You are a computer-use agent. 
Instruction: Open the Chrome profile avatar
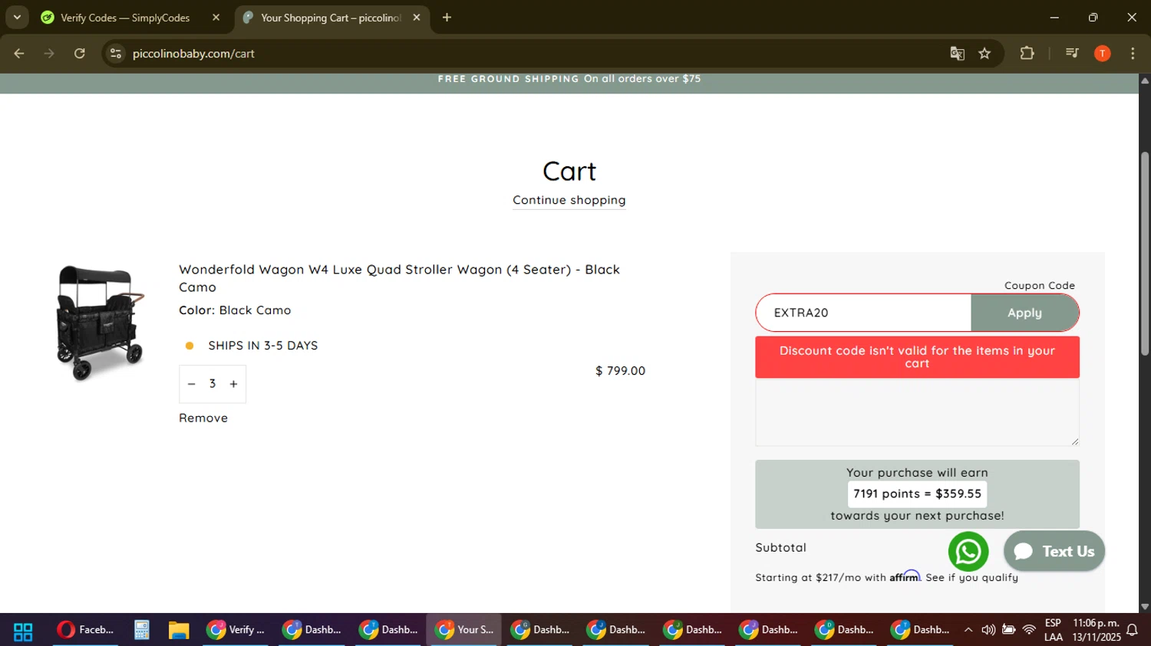(1102, 54)
